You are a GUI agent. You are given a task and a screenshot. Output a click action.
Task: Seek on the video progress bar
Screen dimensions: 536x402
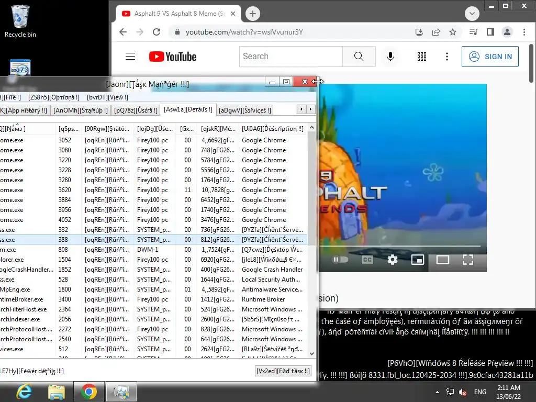[x=399, y=246]
